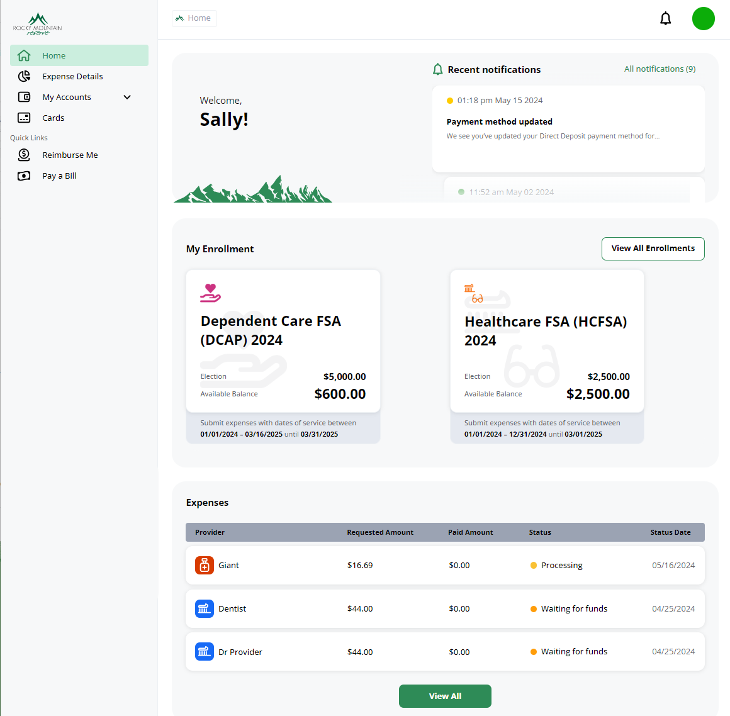Click the Dependent Care heart-hand icon
Screen dimensions: 730x716
point(210,293)
